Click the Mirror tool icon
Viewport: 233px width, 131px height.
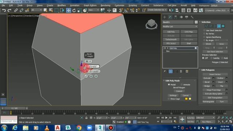pyautogui.click(x=171, y=10)
